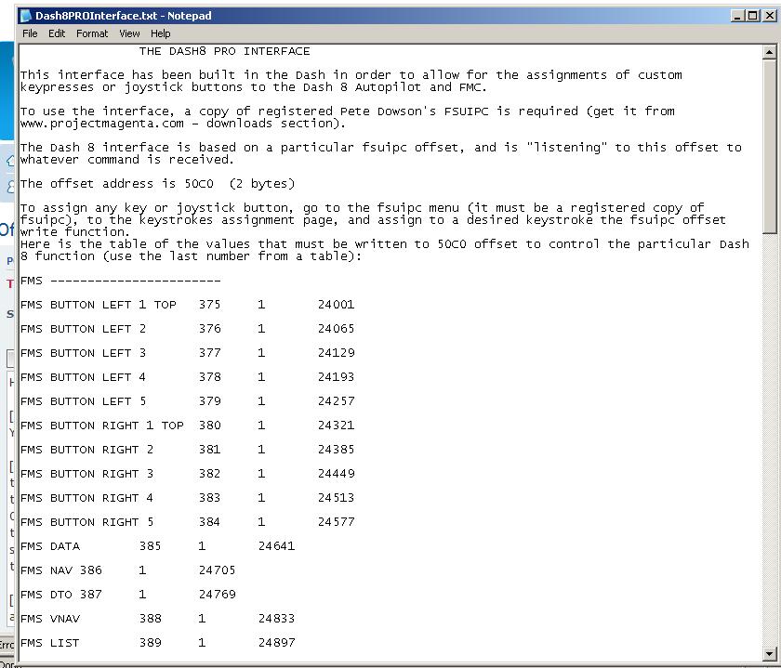The image size is (781, 668).
Task: Click value 24001 in LEFT 1 TOP row
Action: coord(337,304)
